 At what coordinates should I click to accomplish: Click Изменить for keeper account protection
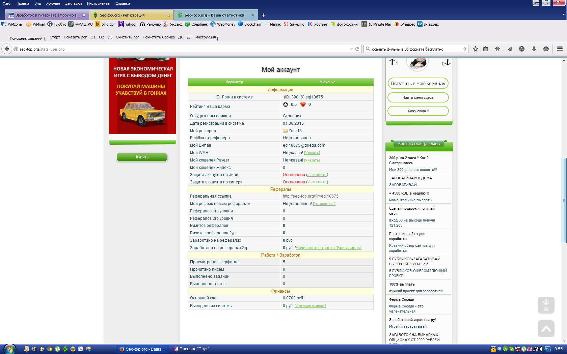(317, 182)
